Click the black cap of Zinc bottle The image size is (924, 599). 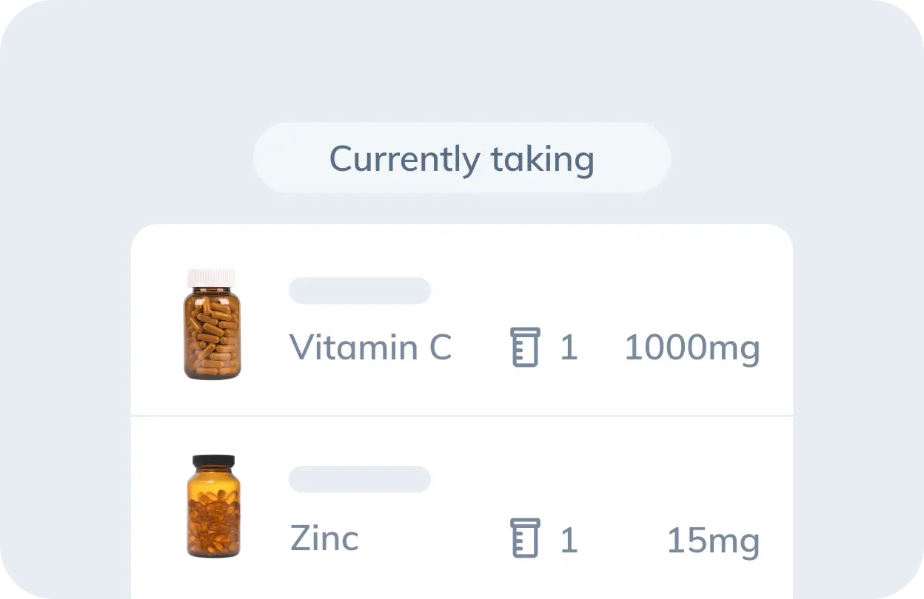tap(213, 461)
